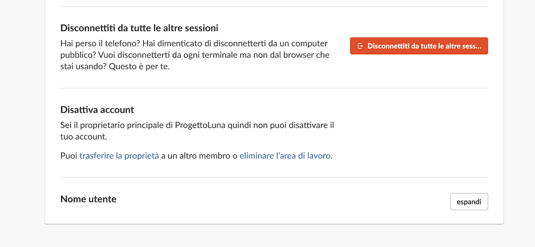This screenshot has height=247, width=535.
Task: Follow the 'eliminare l'area di lavoro' link
Action: coord(285,156)
